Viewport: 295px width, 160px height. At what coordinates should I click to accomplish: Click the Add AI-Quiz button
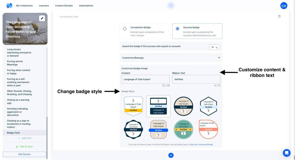pos(24,146)
